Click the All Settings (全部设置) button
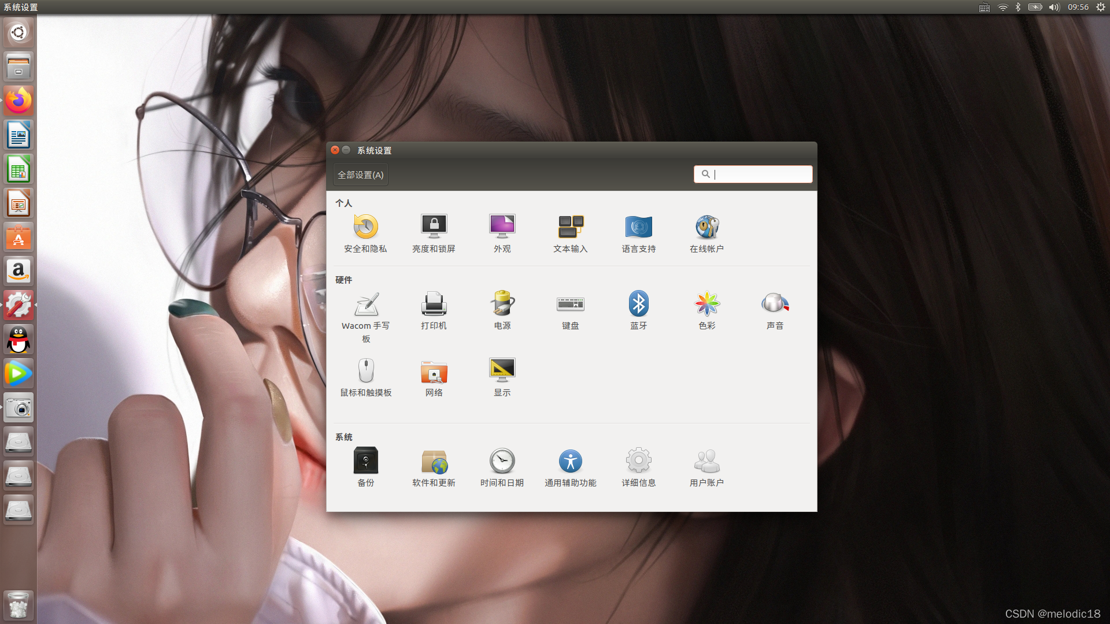1110x624 pixels. pos(360,174)
